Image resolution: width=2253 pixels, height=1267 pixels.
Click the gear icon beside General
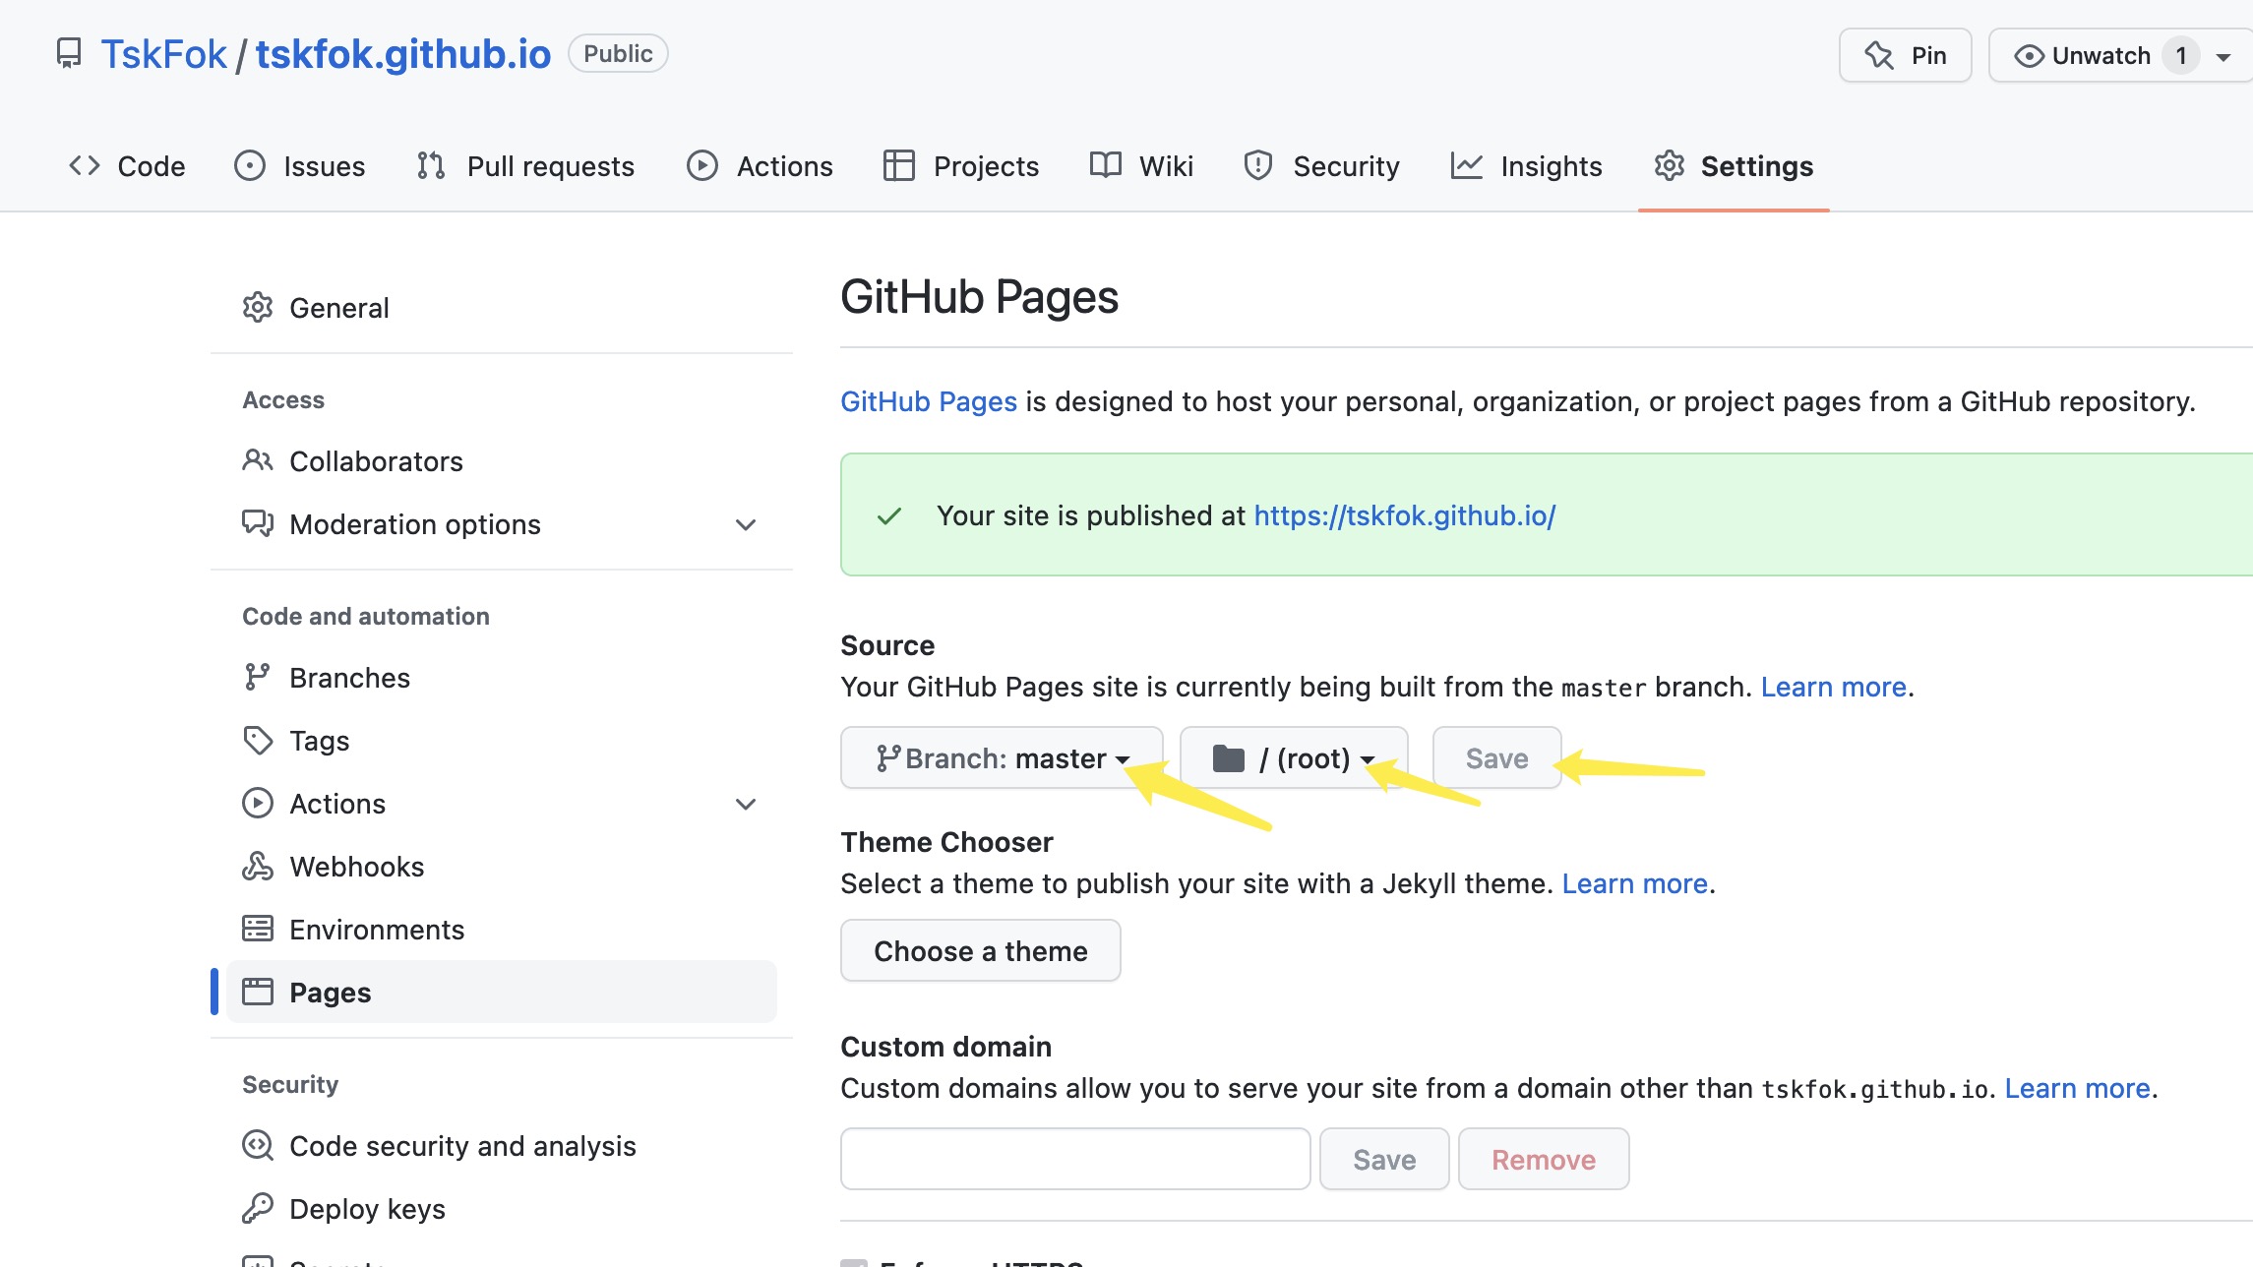pyautogui.click(x=258, y=308)
